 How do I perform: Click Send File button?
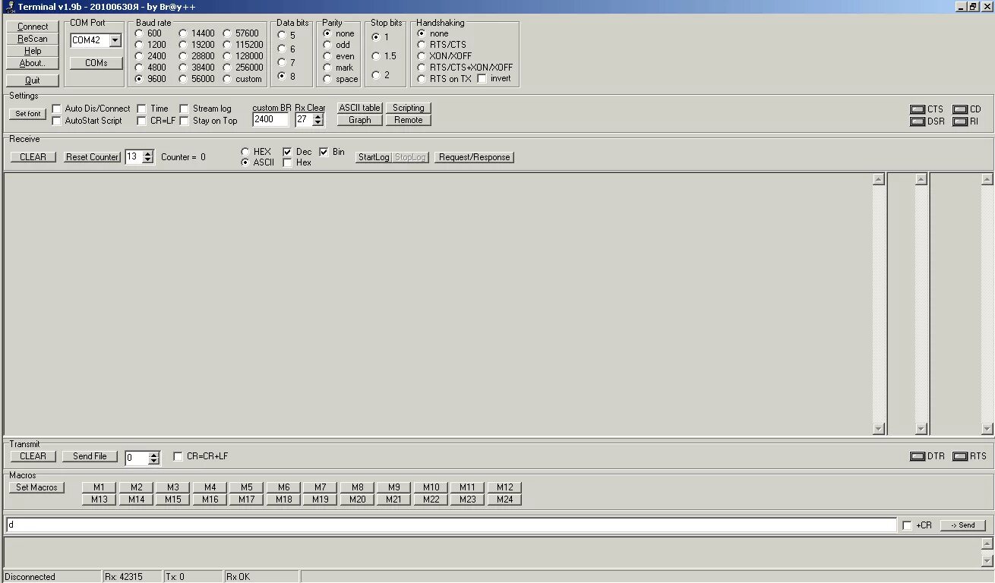tap(90, 456)
